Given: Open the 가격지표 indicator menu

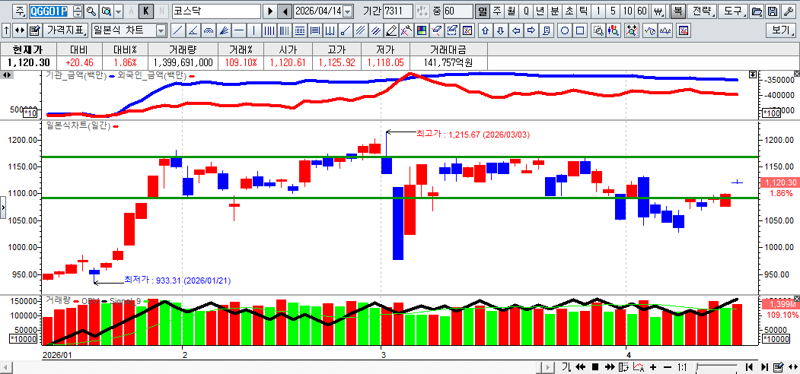Looking at the screenshot, I should point(65,30).
